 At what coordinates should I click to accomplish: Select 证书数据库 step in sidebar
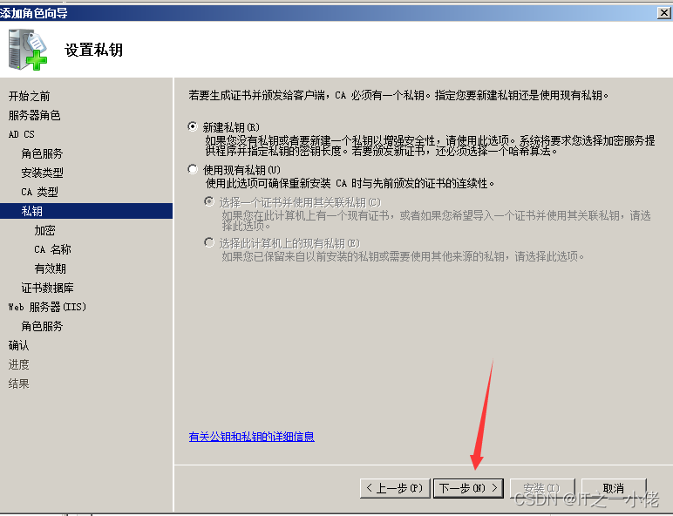point(48,288)
